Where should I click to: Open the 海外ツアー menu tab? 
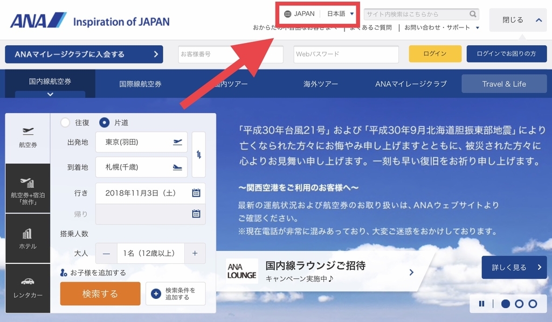(x=320, y=84)
